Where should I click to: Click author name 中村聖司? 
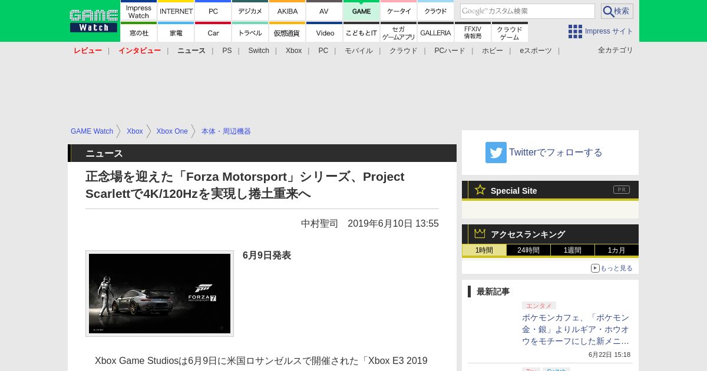tap(320, 224)
